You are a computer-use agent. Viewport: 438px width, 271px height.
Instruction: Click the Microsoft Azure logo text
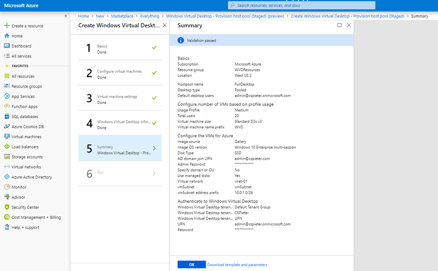21,5
